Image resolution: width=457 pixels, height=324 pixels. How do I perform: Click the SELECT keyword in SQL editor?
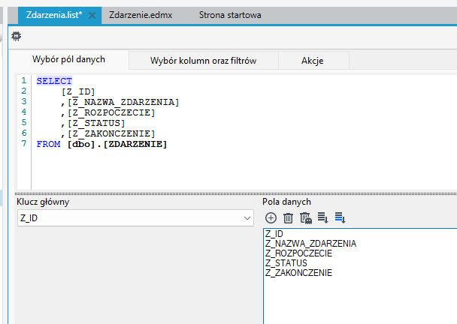(x=54, y=81)
